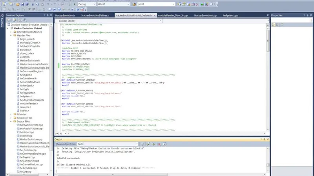Collapse the #ifndef code block fold marker
This screenshot has height=176, width=314.
[60, 40]
